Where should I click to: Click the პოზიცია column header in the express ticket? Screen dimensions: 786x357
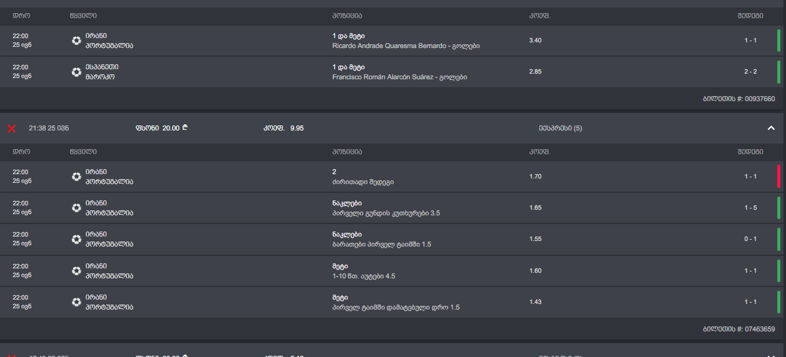347,152
